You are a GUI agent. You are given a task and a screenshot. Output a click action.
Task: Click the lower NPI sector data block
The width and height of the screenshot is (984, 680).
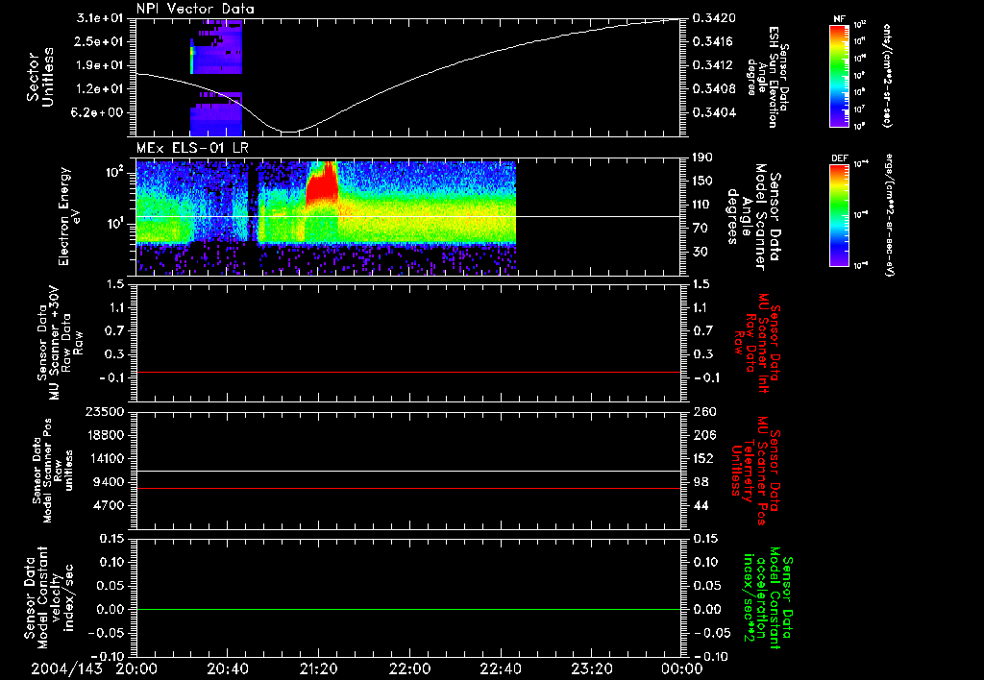[x=216, y=114]
